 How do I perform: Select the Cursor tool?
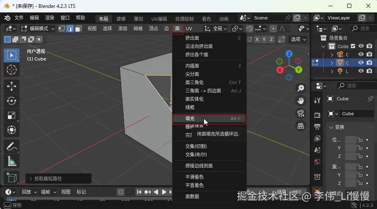click(12, 70)
